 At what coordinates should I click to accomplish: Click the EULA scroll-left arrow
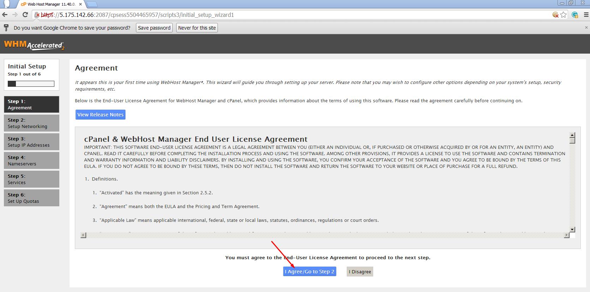pos(83,235)
